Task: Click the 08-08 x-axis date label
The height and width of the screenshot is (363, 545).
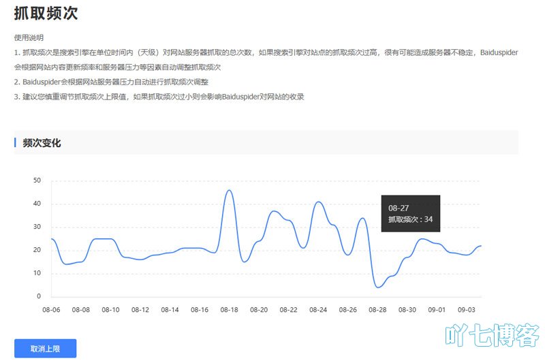Action: (80, 309)
